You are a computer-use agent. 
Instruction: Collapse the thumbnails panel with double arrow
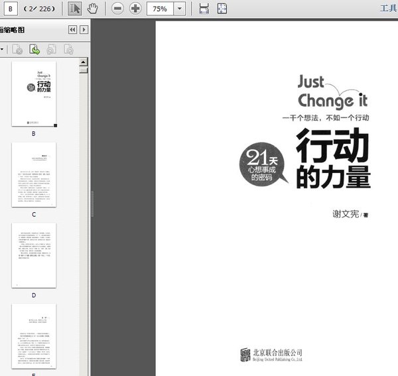(73, 29)
